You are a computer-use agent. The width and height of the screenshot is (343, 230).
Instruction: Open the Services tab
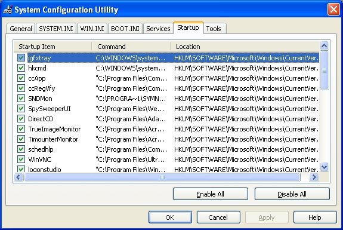coord(158,29)
